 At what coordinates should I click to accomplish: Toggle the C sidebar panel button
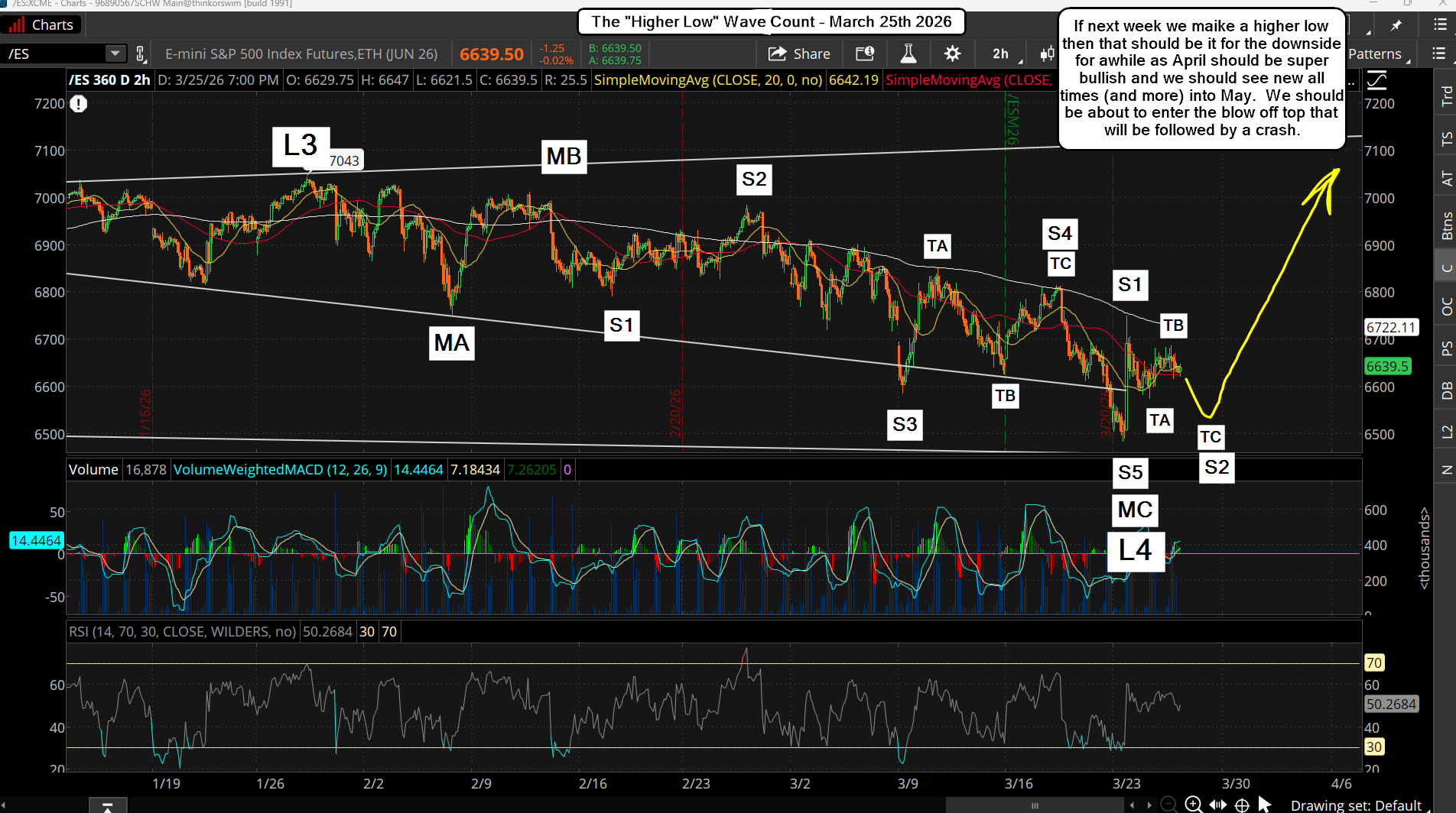tap(1446, 267)
